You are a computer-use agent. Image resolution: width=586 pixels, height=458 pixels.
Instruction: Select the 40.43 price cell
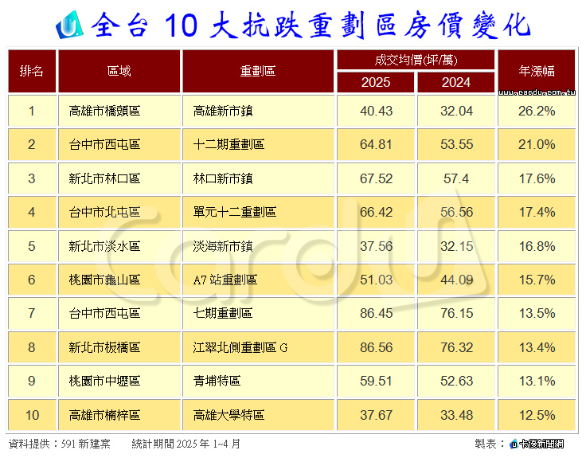[x=376, y=111]
